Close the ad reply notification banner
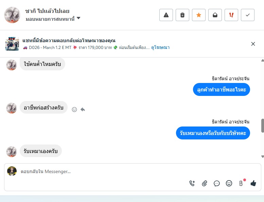This screenshot has height=202, width=264. (253, 44)
